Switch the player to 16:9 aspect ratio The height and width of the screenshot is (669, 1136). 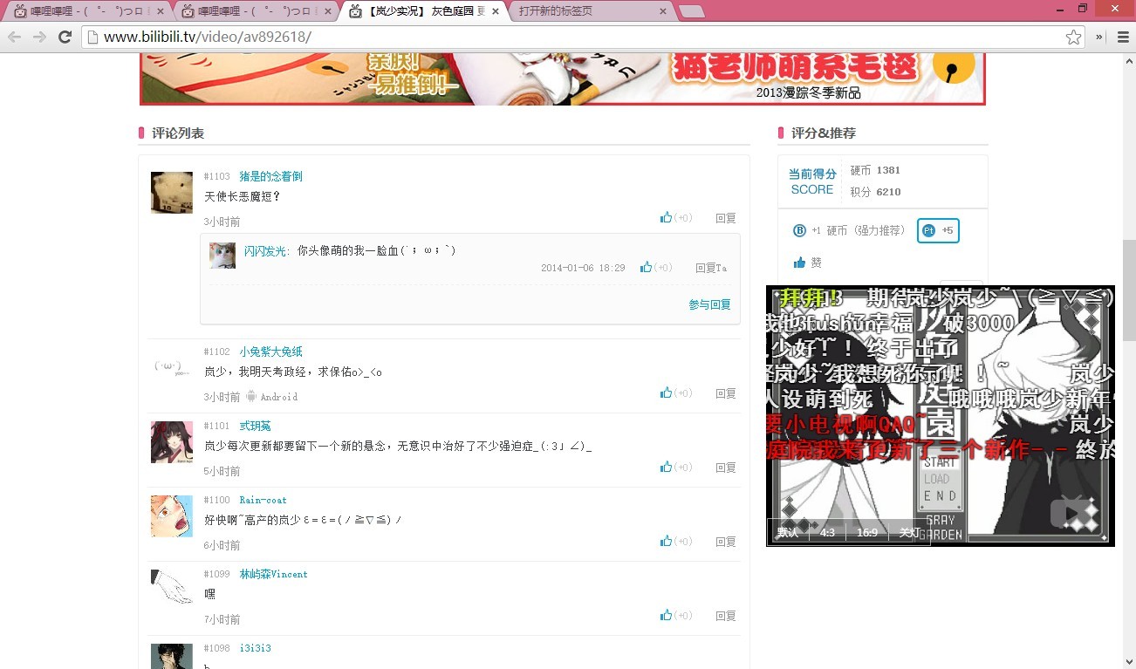(x=866, y=532)
